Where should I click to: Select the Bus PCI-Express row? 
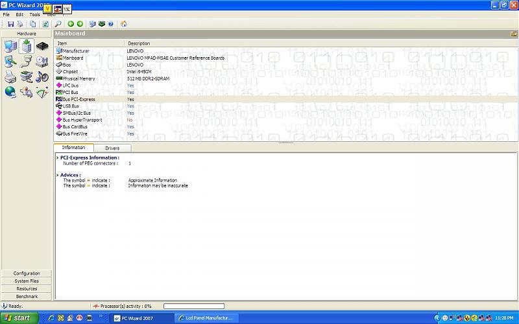click(x=78, y=99)
